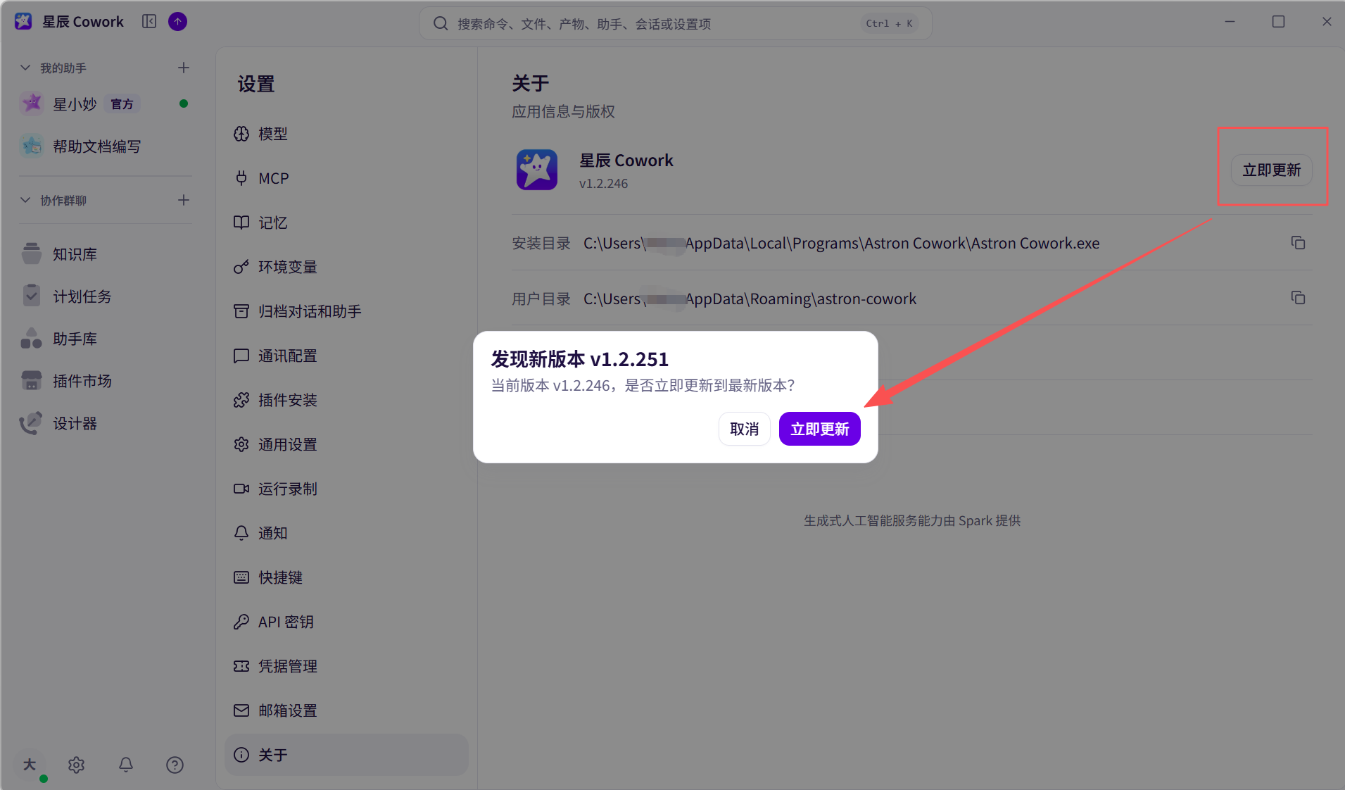Select MCP settings tab
Viewport: 1345px width, 790px height.
[x=346, y=178]
